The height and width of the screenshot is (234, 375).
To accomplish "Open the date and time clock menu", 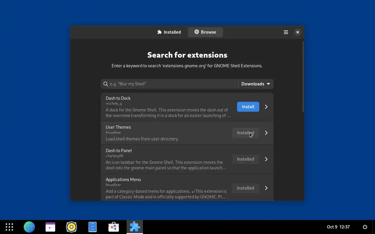I will click(338, 227).
